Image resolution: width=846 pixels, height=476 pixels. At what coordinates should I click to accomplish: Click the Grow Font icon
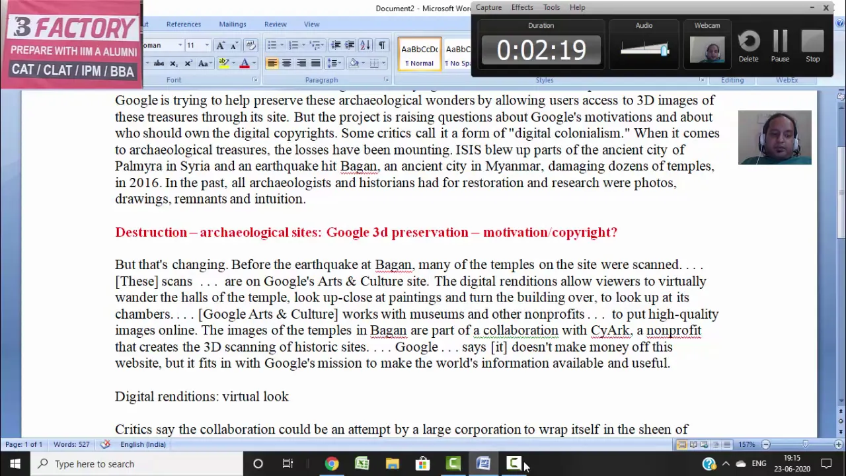[220, 45]
